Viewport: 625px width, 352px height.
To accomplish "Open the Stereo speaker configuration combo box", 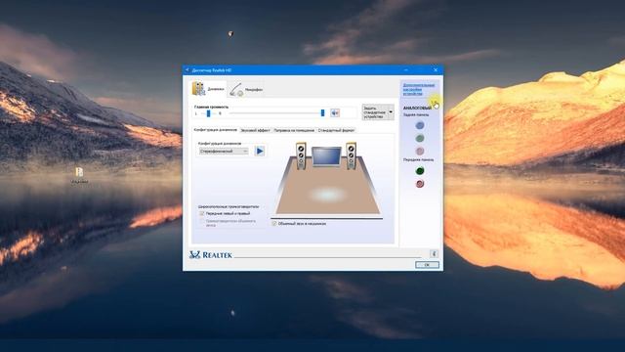I will (224, 152).
